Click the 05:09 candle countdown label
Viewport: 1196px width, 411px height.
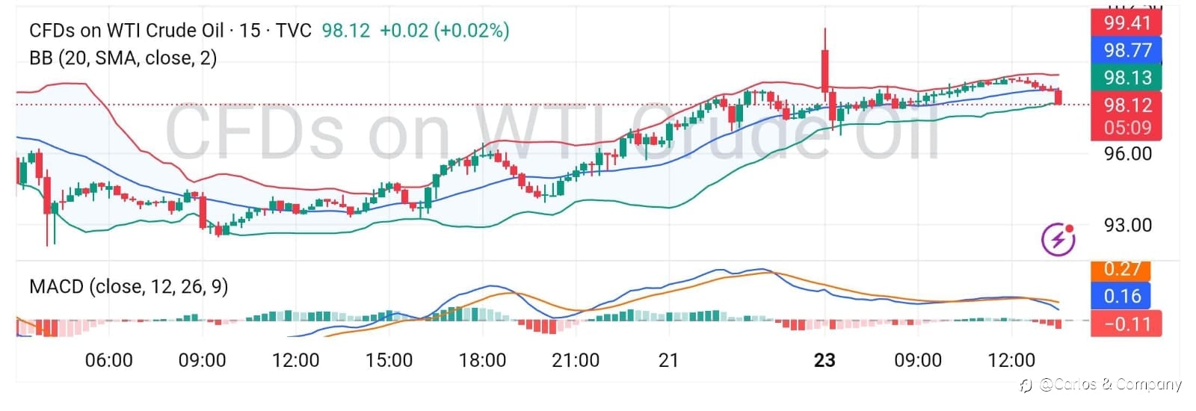pyautogui.click(x=1126, y=128)
